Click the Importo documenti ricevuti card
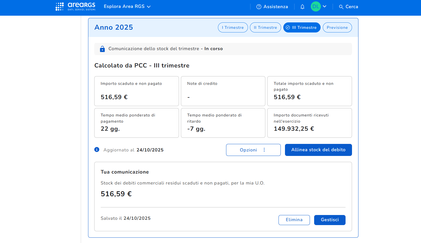This screenshot has height=243, width=421. coord(309,123)
